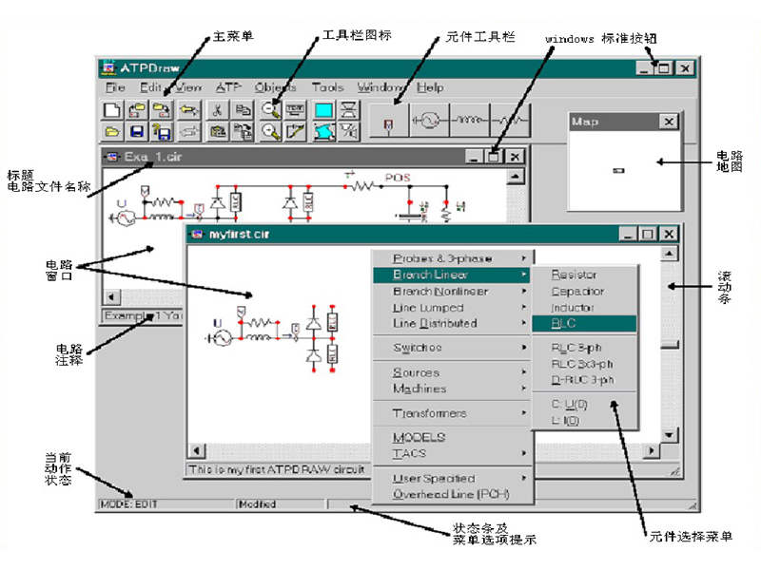Image resolution: width=761 pixels, height=570 pixels.
Task: Click scroll-up arrow in myfirst.cir window
Action: 670,254
